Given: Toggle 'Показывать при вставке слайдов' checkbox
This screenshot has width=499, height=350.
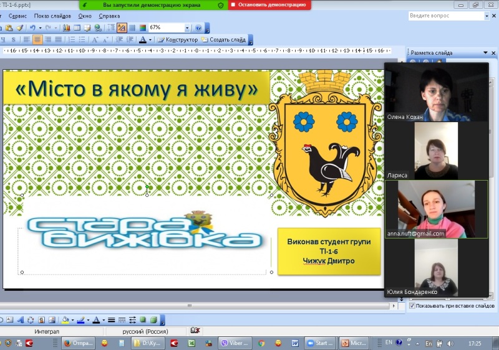Looking at the screenshot, I should (412, 306).
